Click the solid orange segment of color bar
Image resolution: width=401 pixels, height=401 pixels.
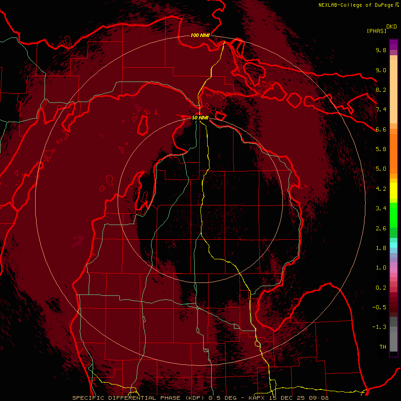coord(393,153)
